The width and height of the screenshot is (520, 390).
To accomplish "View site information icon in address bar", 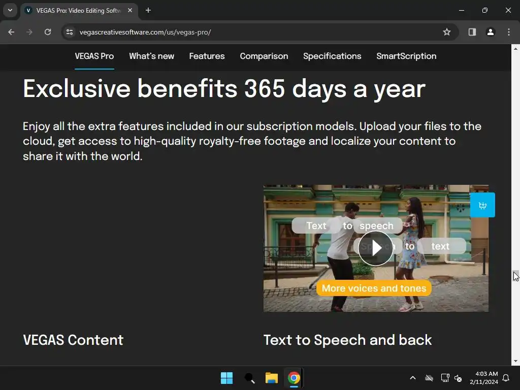I will point(70,32).
